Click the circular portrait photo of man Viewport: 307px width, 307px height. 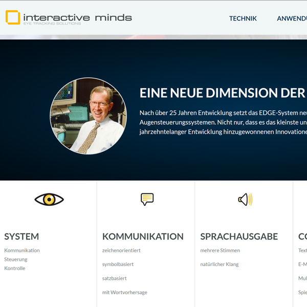tap(88, 116)
